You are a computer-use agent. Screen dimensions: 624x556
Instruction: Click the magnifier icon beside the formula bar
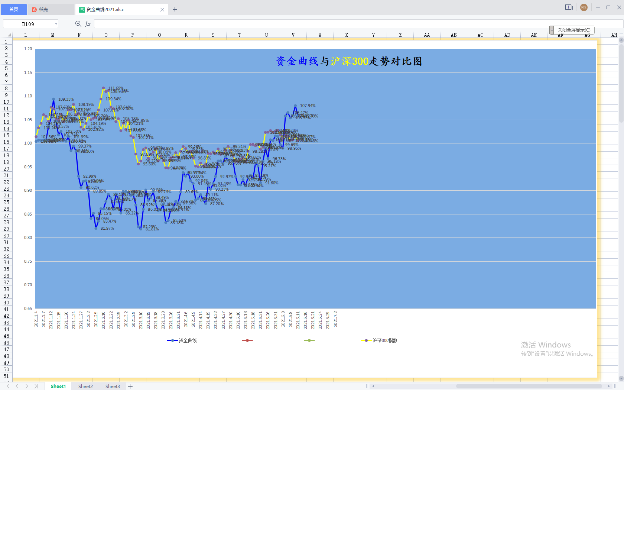78,24
